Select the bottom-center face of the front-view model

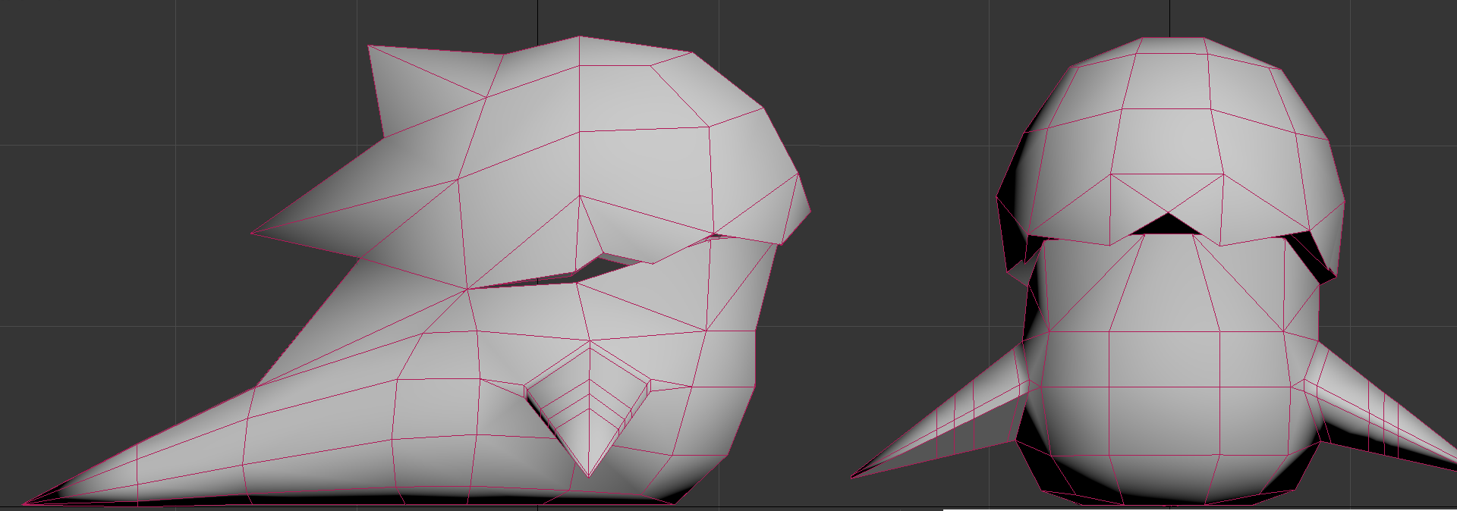point(1163,478)
